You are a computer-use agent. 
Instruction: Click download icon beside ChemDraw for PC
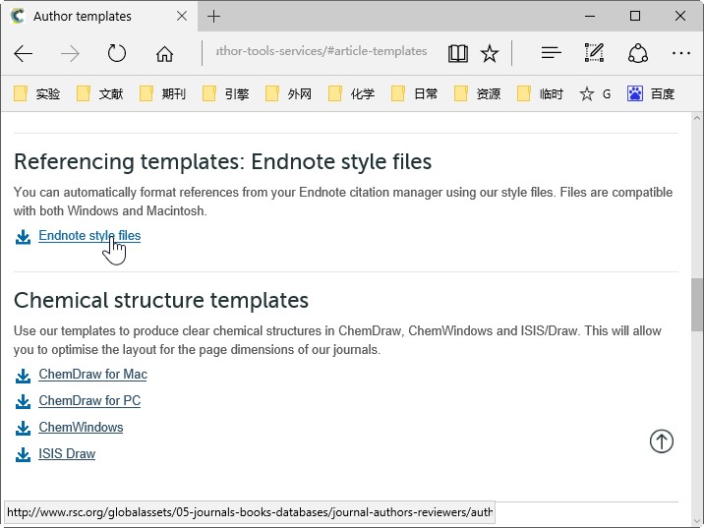coord(23,402)
